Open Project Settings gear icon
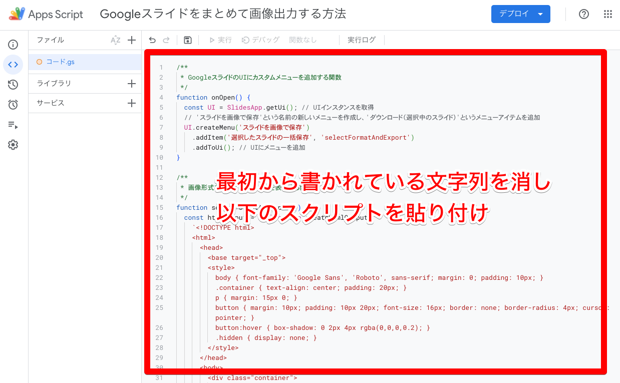This screenshot has width=620, height=383. tap(13, 145)
